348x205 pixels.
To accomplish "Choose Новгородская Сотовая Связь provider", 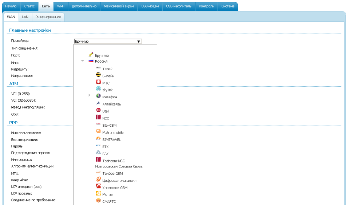I will pyautogui.click(x=119, y=166).
